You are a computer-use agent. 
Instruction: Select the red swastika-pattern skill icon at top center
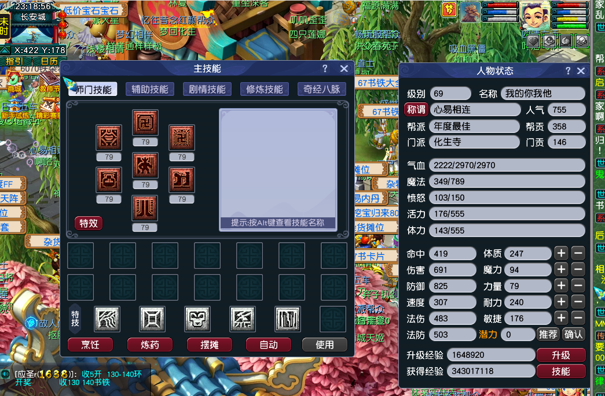coord(145,123)
